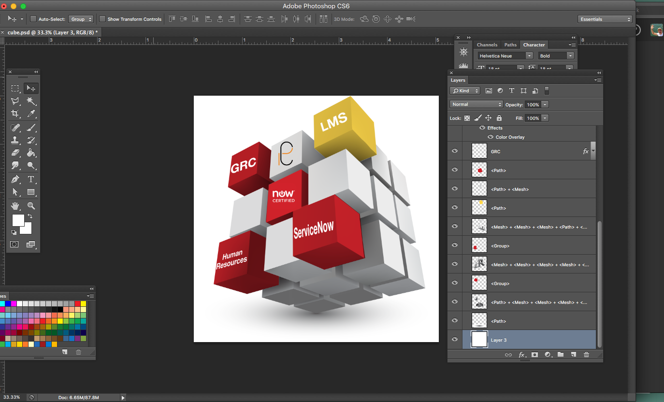The width and height of the screenshot is (664, 402).
Task: Hide the <Path> + <Mesh> layer
Action: click(x=455, y=189)
